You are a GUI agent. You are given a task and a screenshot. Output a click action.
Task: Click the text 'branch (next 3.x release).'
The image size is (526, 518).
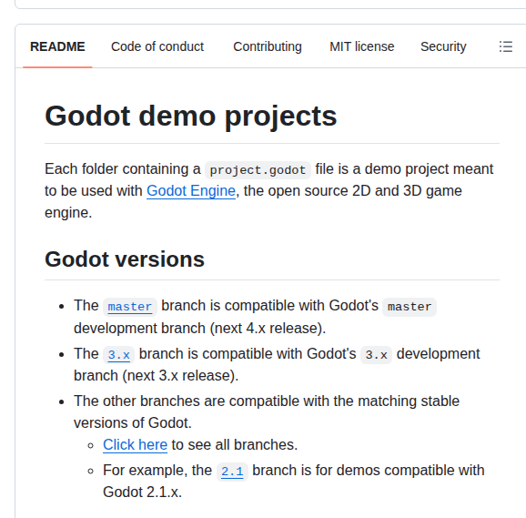[156, 376]
